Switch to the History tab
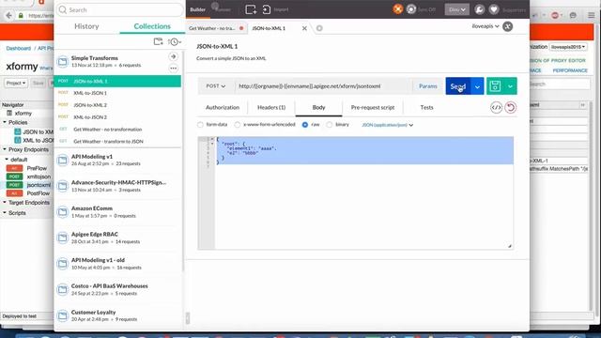 pyautogui.click(x=86, y=26)
